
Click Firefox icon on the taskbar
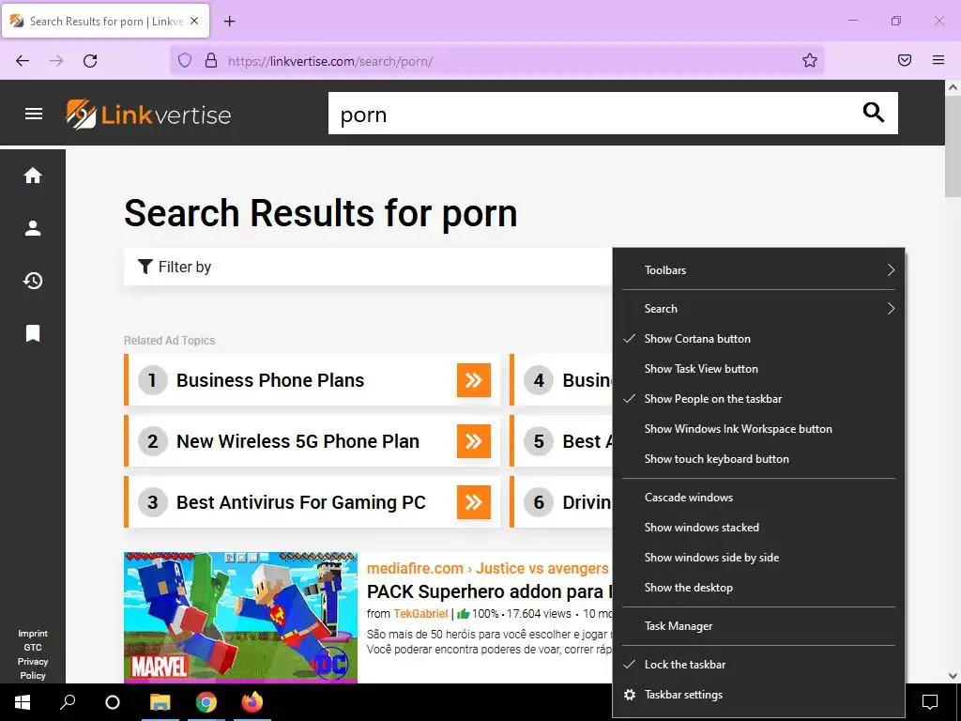252,702
